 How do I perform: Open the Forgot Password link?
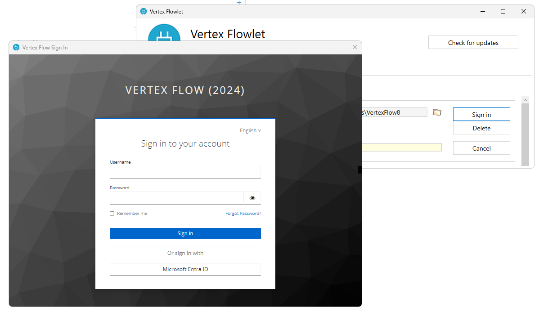tap(243, 214)
